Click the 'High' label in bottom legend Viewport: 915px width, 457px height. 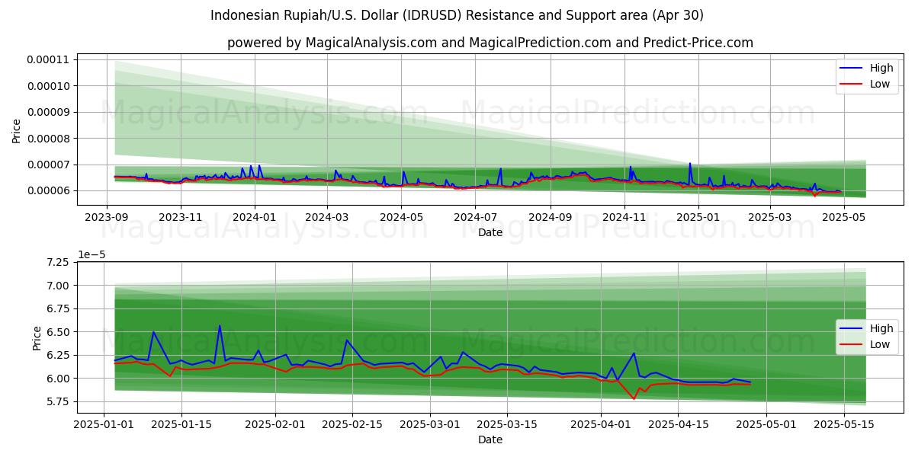point(881,329)
